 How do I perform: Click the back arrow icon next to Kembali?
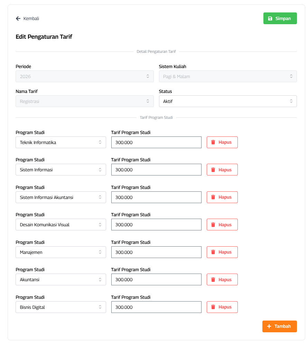pyautogui.click(x=18, y=19)
